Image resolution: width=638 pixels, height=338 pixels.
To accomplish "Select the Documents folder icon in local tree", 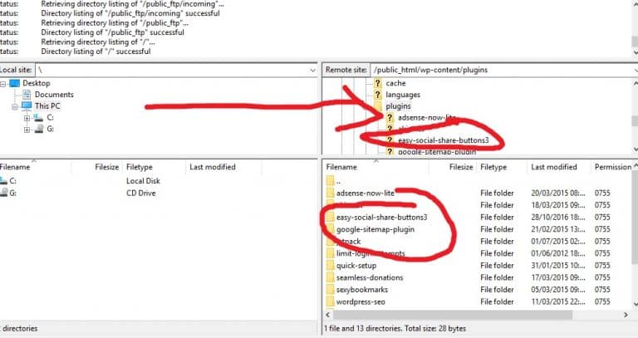I will click(x=27, y=95).
